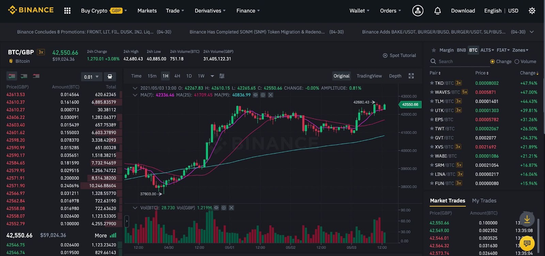This screenshot has width=545, height=256.
Task: Click the Favorites star tab beside Margin
Action: pyautogui.click(x=434, y=50)
